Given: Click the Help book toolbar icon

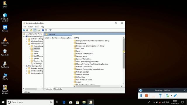Looking at the screenshot, I should pos(43,30).
